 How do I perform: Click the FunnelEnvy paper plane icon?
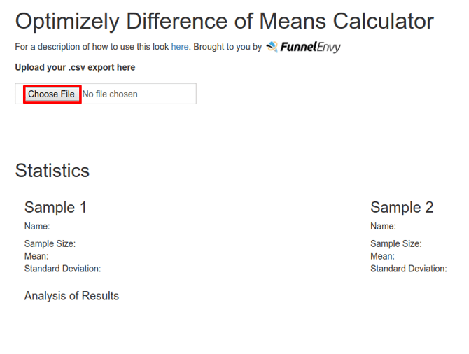click(272, 47)
